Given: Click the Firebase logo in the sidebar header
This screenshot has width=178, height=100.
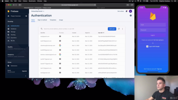Looking at the screenshot, I should (8, 11).
